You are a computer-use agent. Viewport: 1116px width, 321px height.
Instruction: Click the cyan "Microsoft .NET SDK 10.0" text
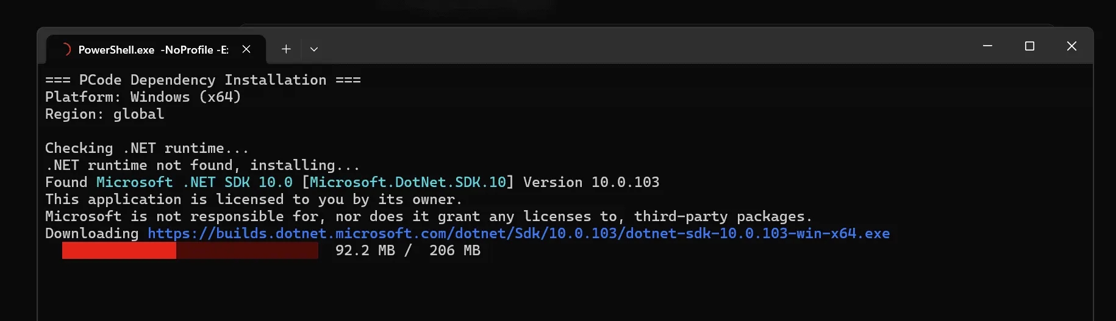(194, 182)
